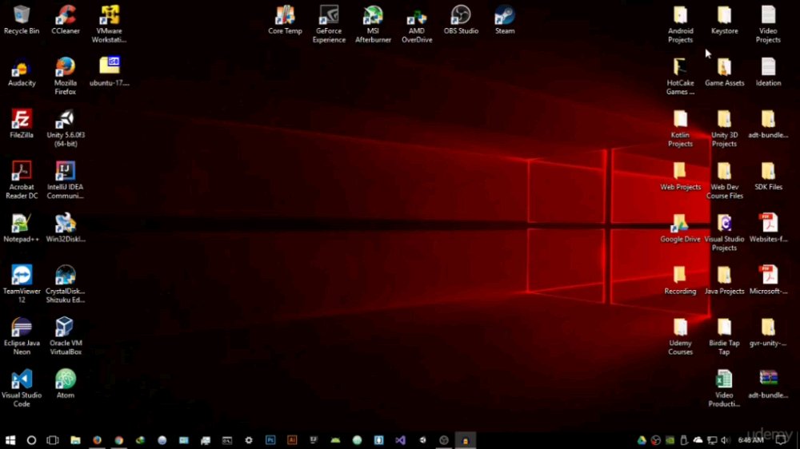Select the Eclipse Java Neon shortcut
Viewport: 800px width, 449px height.
click(x=22, y=336)
